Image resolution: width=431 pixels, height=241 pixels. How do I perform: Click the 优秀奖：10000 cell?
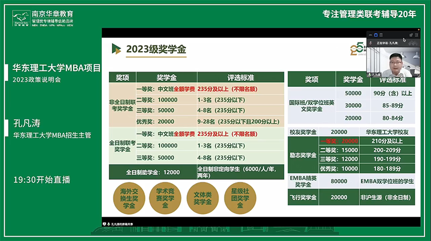tap(339, 168)
